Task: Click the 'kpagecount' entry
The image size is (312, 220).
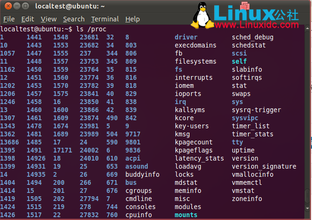Action: [x=193, y=143]
